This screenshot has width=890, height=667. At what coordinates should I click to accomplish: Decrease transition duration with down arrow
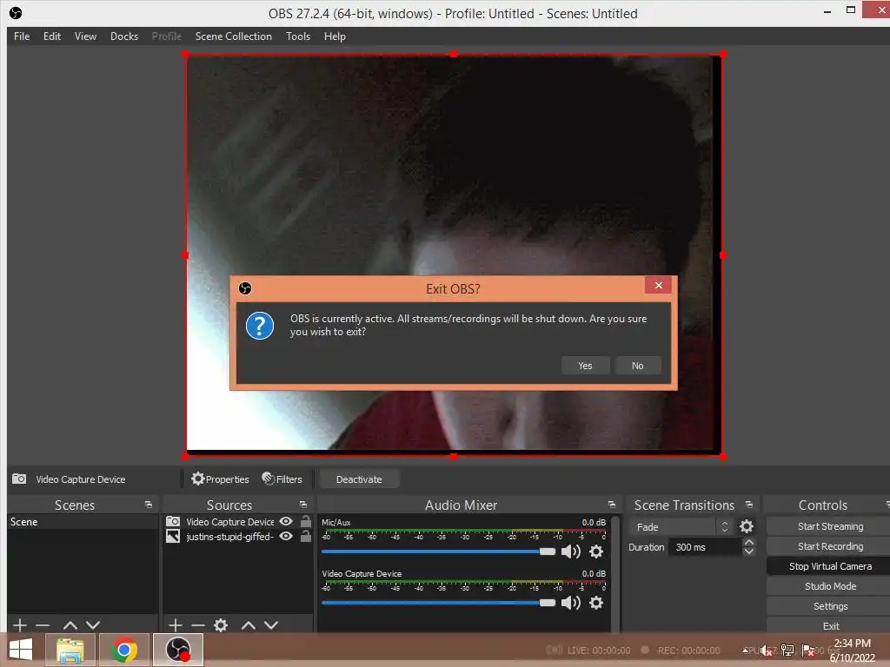pyautogui.click(x=749, y=551)
